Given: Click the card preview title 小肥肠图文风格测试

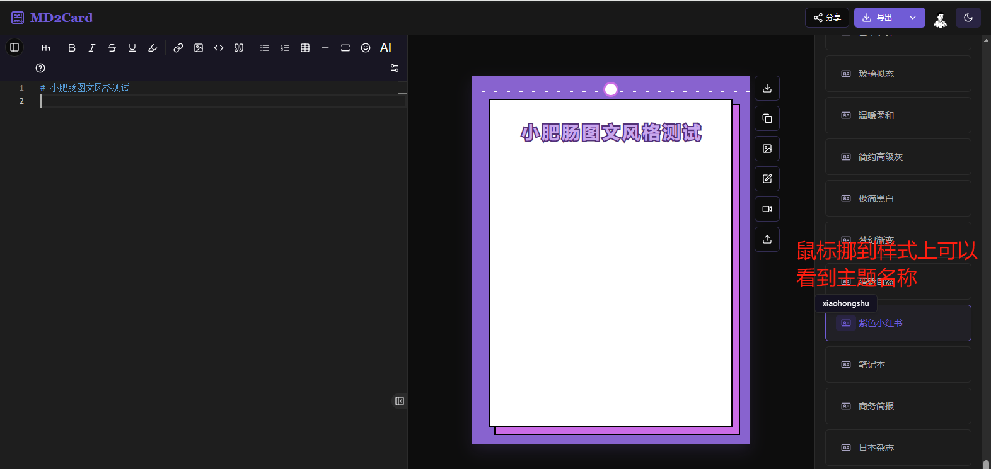Looking at the screenshot, I should [611, 133].
